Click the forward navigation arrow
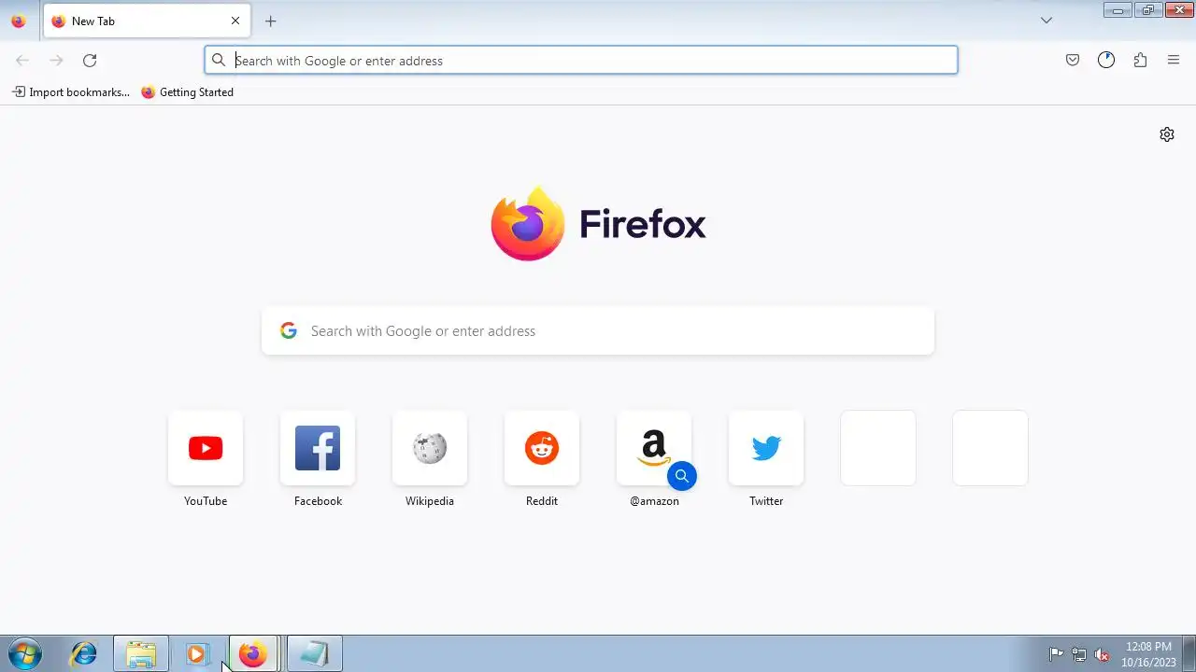The width and height of the screenshot is (1196, 672). (56, 61)
